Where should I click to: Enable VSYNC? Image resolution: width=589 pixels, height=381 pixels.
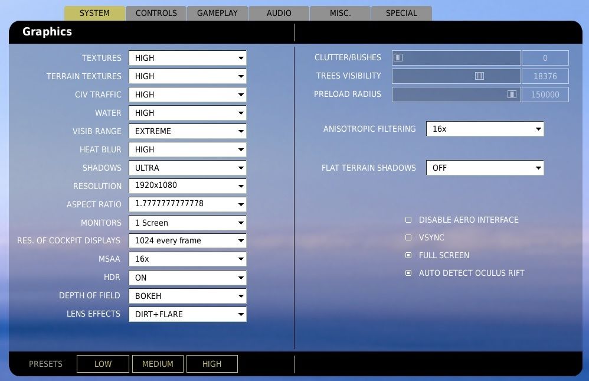coord(408,237)
